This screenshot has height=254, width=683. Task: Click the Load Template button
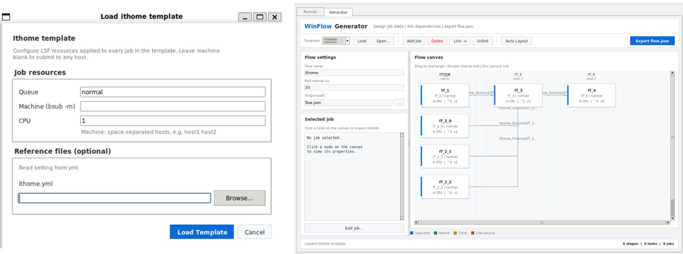pos(201,232)
